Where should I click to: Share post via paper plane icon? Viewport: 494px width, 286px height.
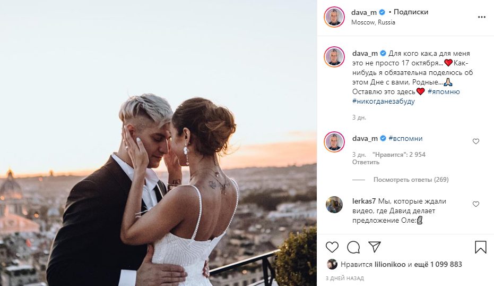(x=375, y=247)
